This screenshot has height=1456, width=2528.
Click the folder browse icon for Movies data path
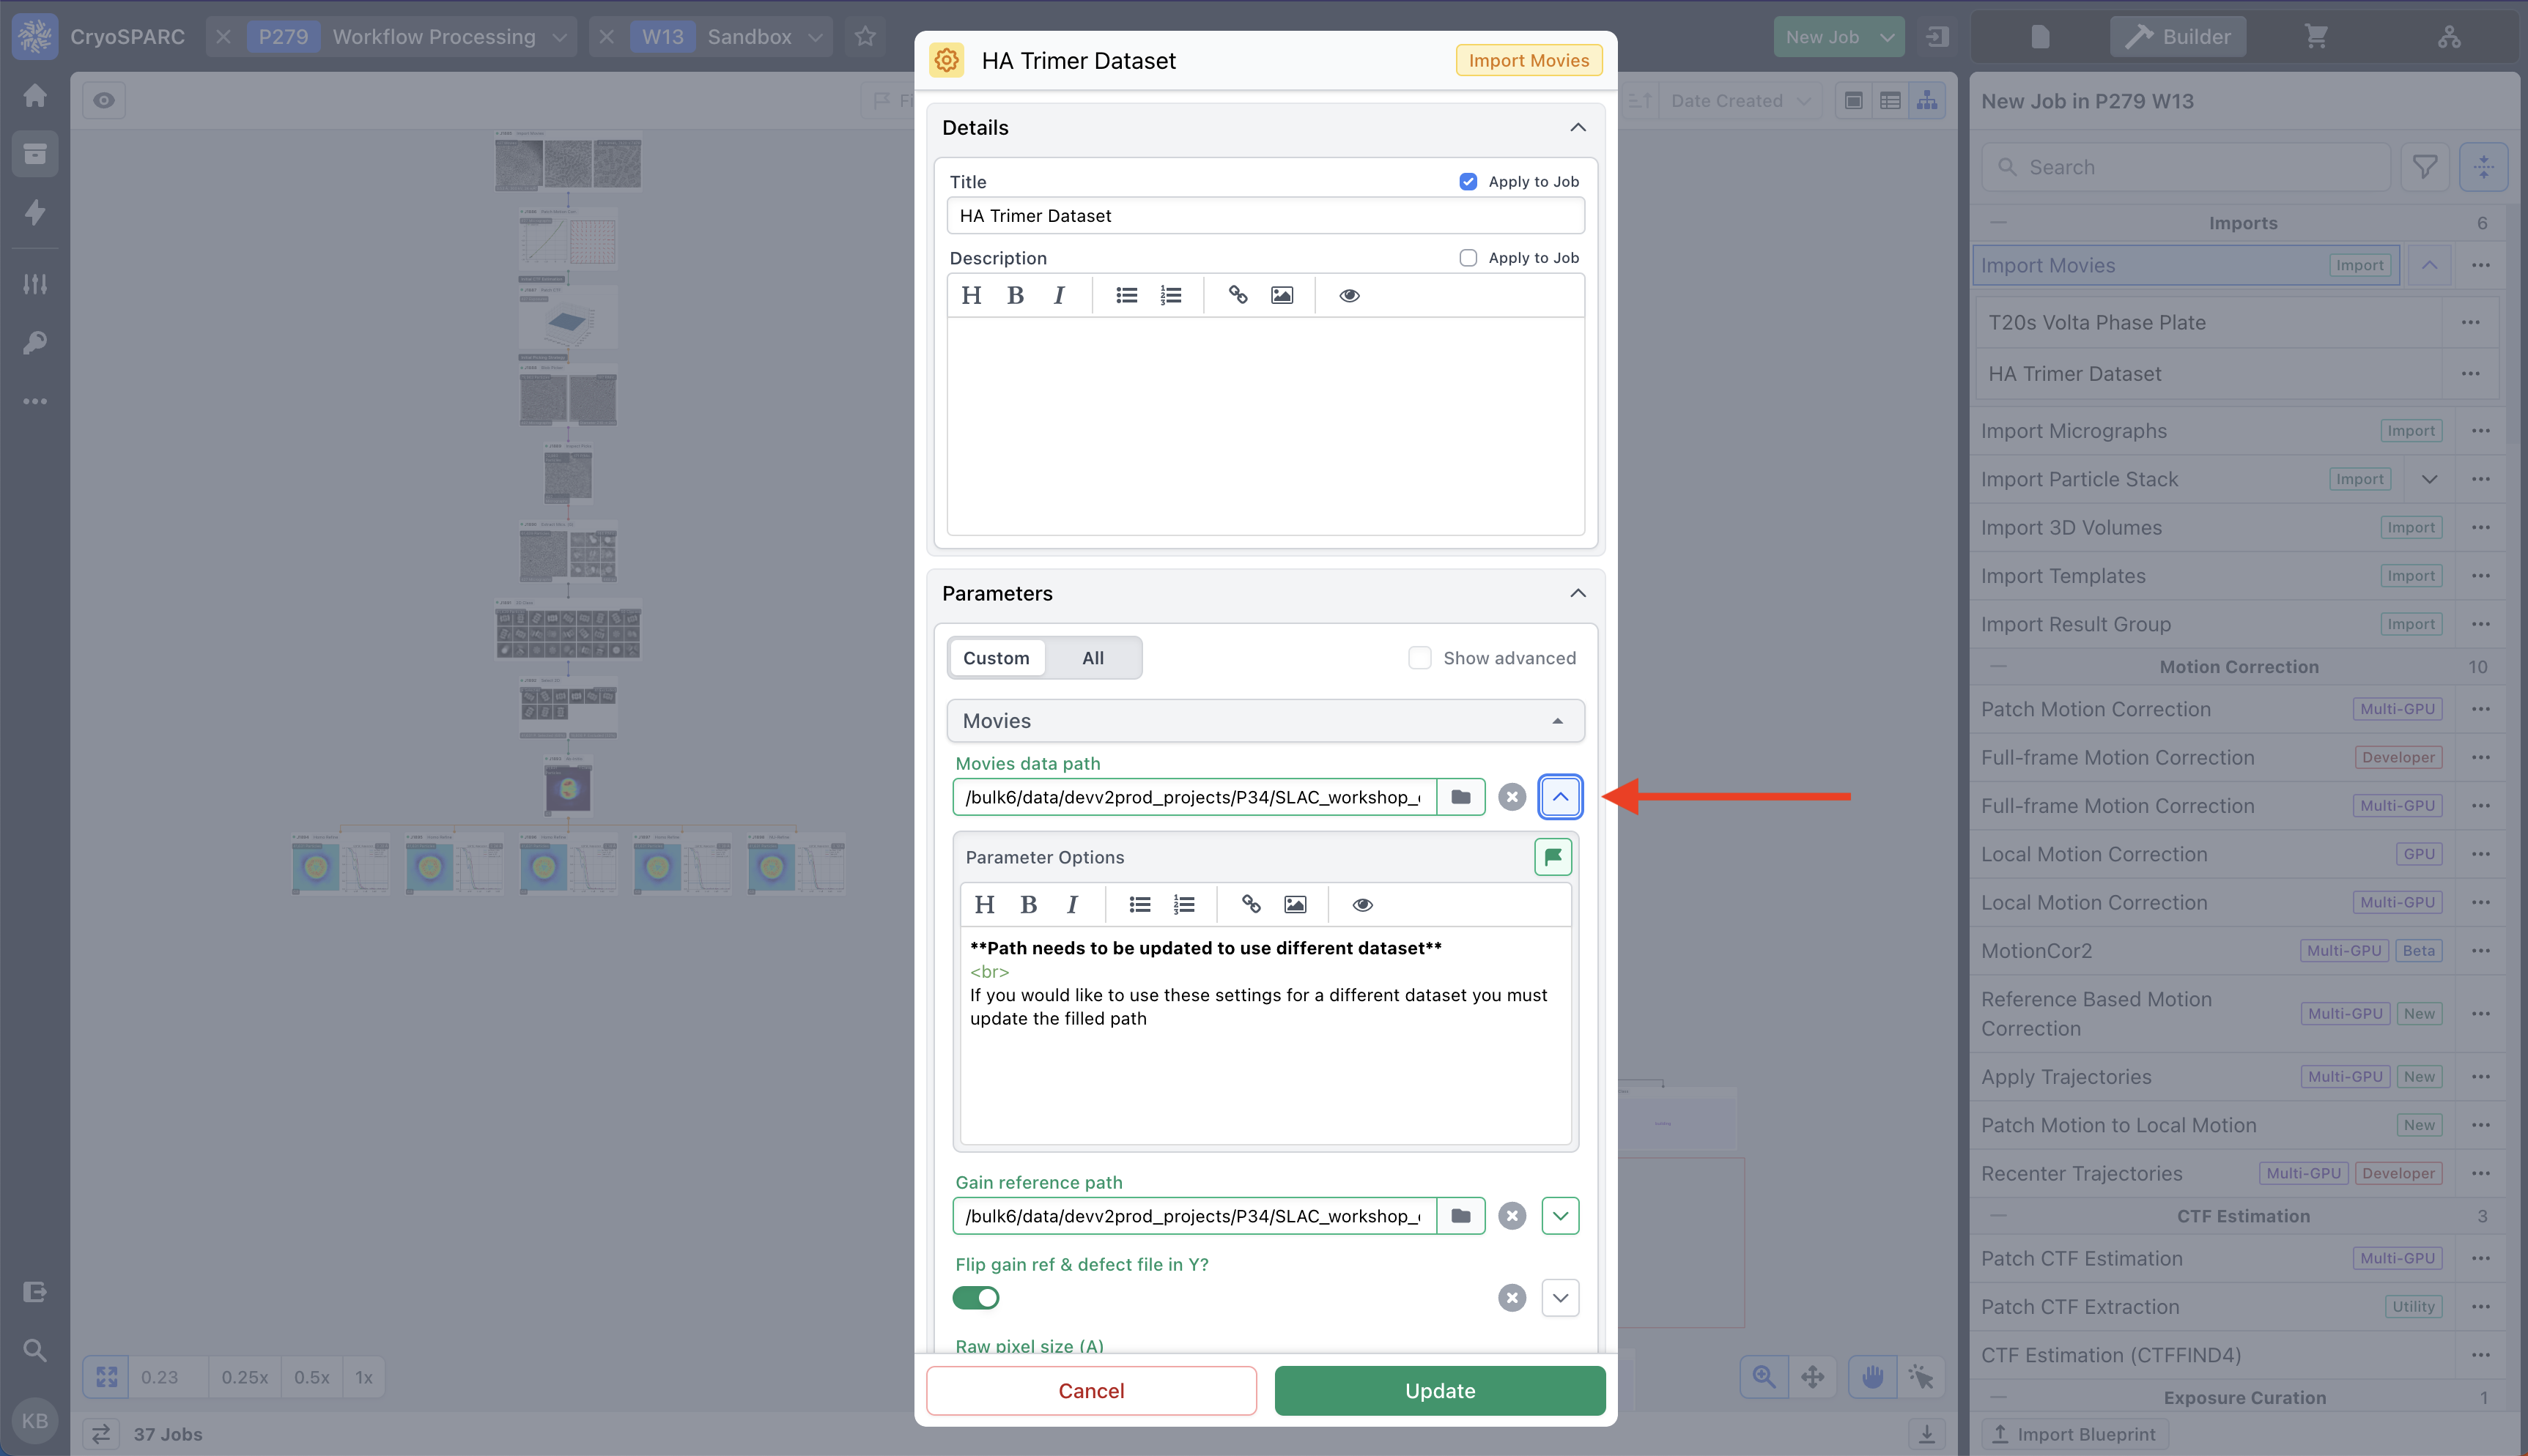[x=1460, y=797]
